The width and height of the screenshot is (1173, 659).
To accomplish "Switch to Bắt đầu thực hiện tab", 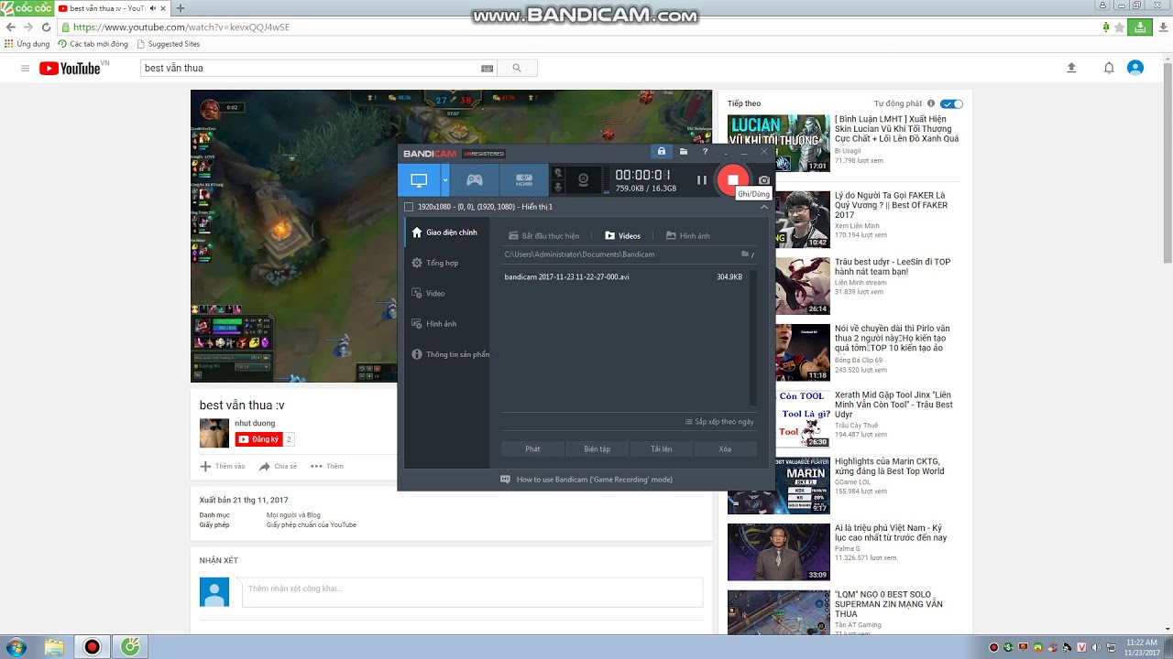I will pos(544,236).
